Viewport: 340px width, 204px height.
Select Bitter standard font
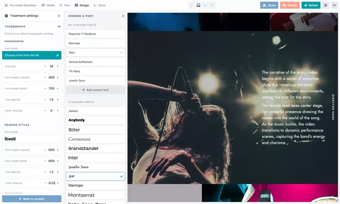tap(96, 130)
